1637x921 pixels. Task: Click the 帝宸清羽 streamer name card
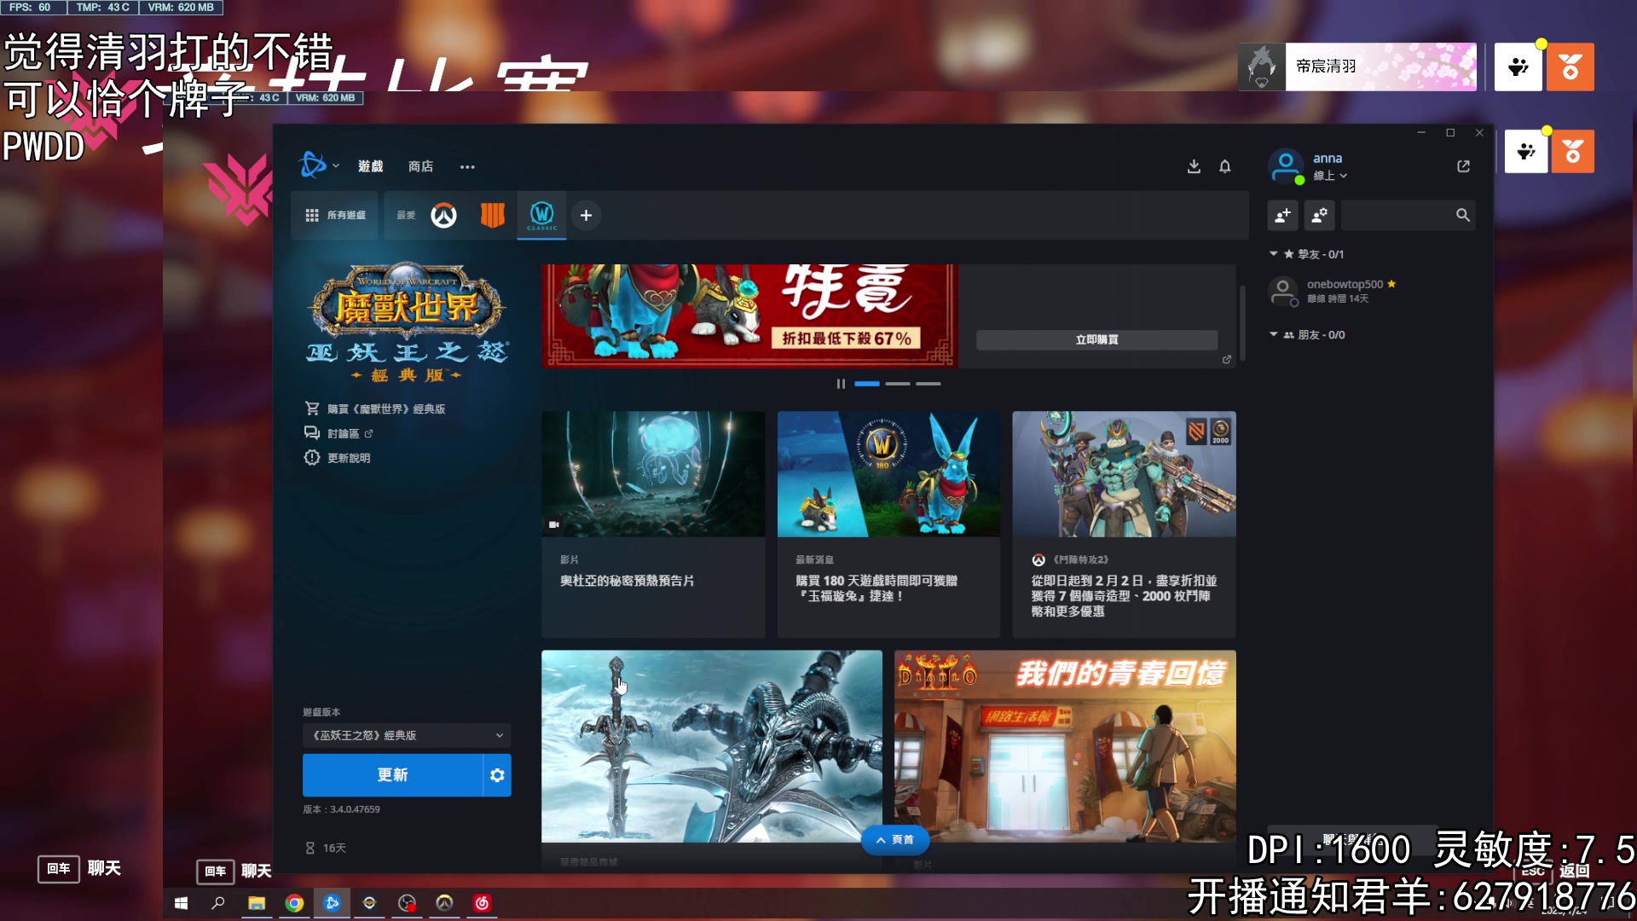pos(1357,67)
